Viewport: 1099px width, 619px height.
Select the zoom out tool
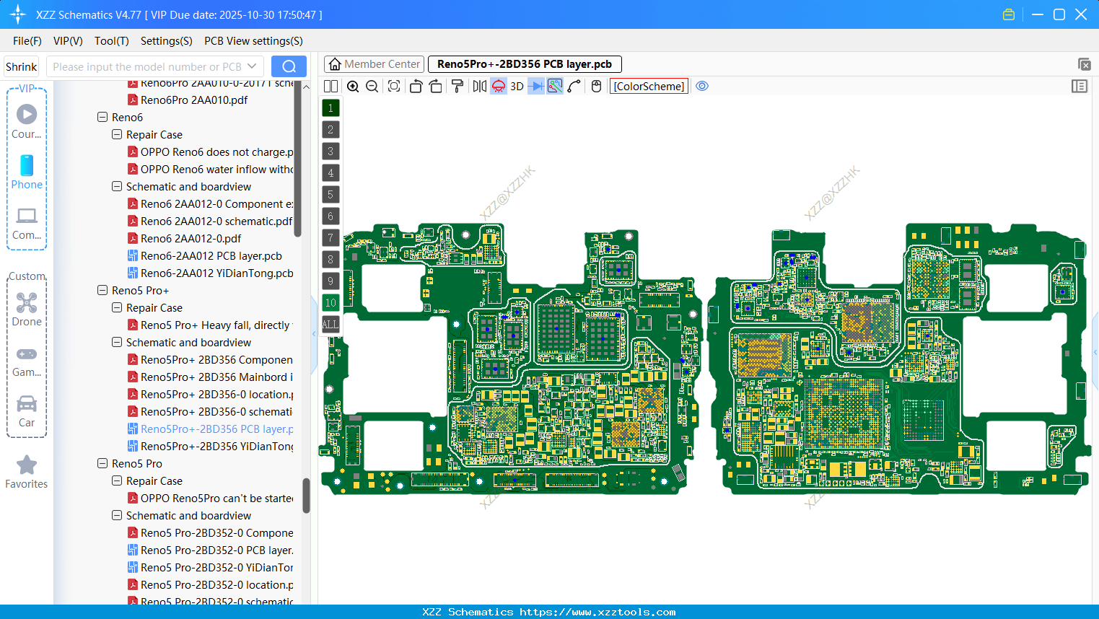pos(371,86)
